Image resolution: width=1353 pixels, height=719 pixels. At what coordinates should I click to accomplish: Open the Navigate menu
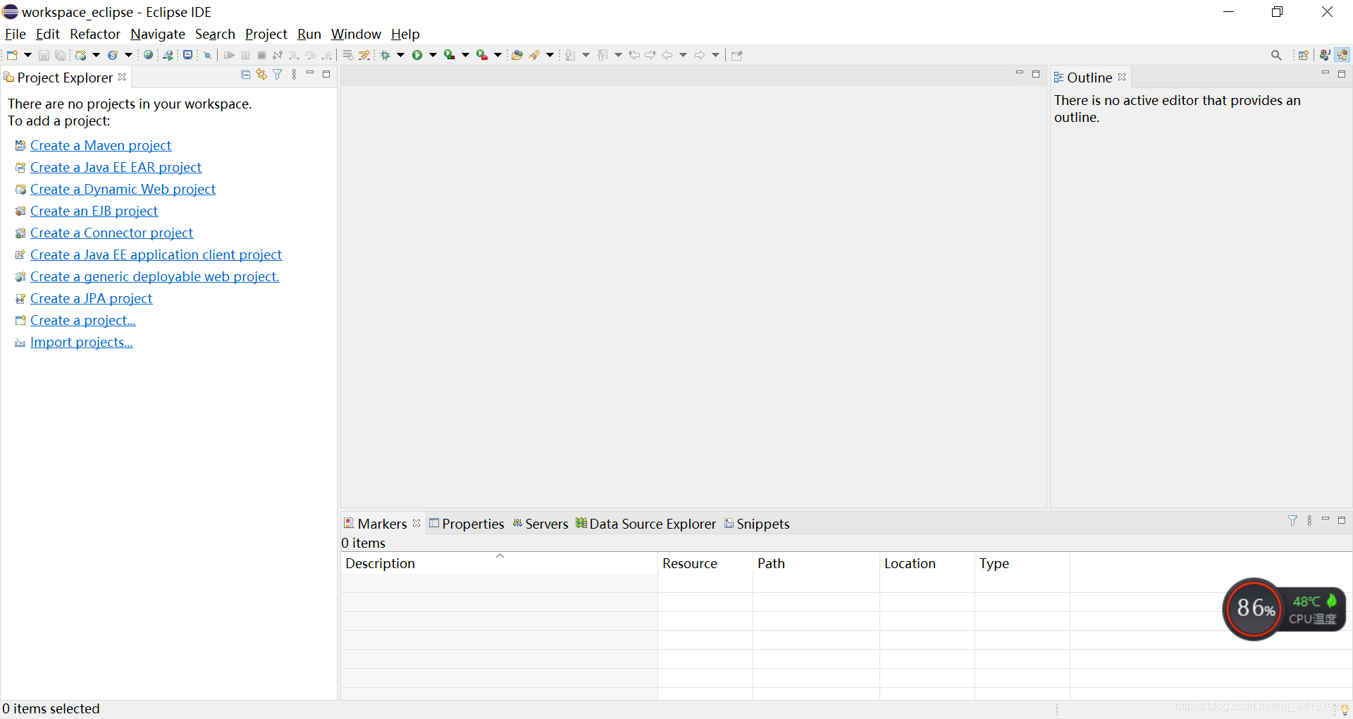coord(158,34)
